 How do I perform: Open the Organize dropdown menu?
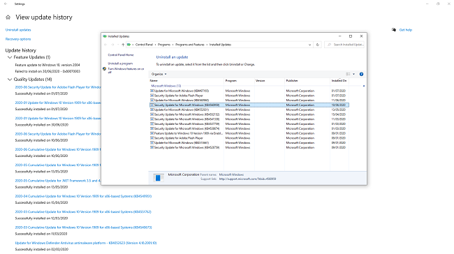159,74
